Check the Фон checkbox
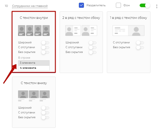 [x=118, y=5]
